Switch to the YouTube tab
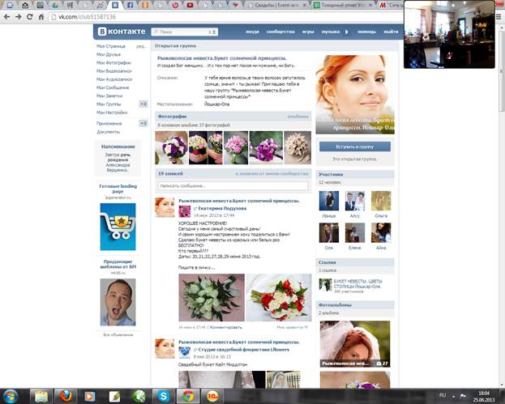 190,5
